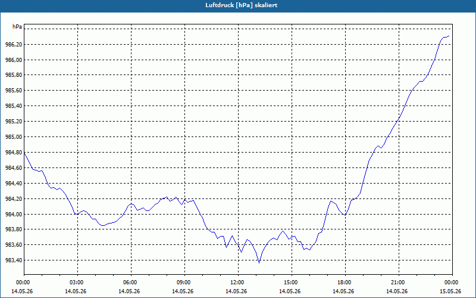This screenshot has width=476, height=298.
Task: Click the 09:00 x-axis label
Action: pyautogui.click(x=184, y=282)
